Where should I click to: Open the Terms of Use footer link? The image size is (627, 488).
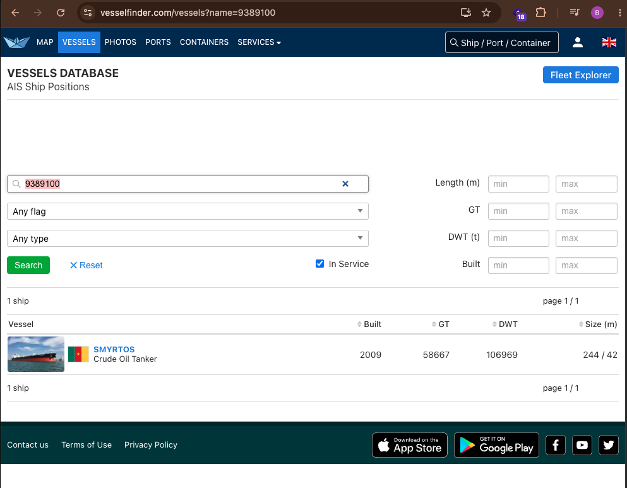tap(87, 445)
